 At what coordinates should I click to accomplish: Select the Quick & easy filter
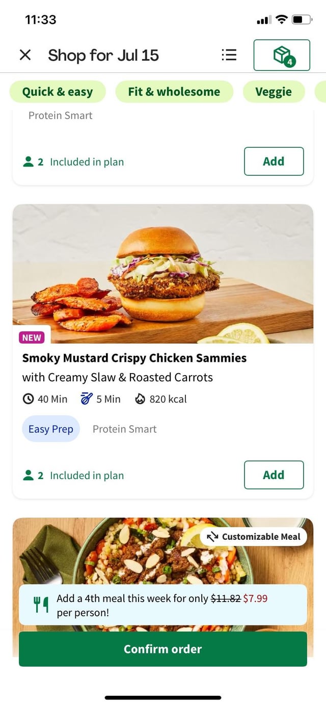pos(58,92)
